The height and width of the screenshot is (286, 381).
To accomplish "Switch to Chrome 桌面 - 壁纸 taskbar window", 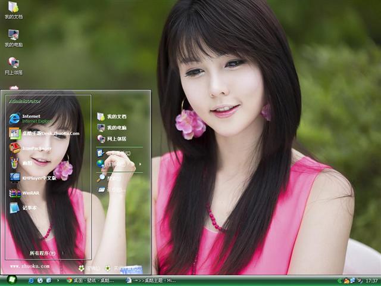I will click(x=90, y=281).
